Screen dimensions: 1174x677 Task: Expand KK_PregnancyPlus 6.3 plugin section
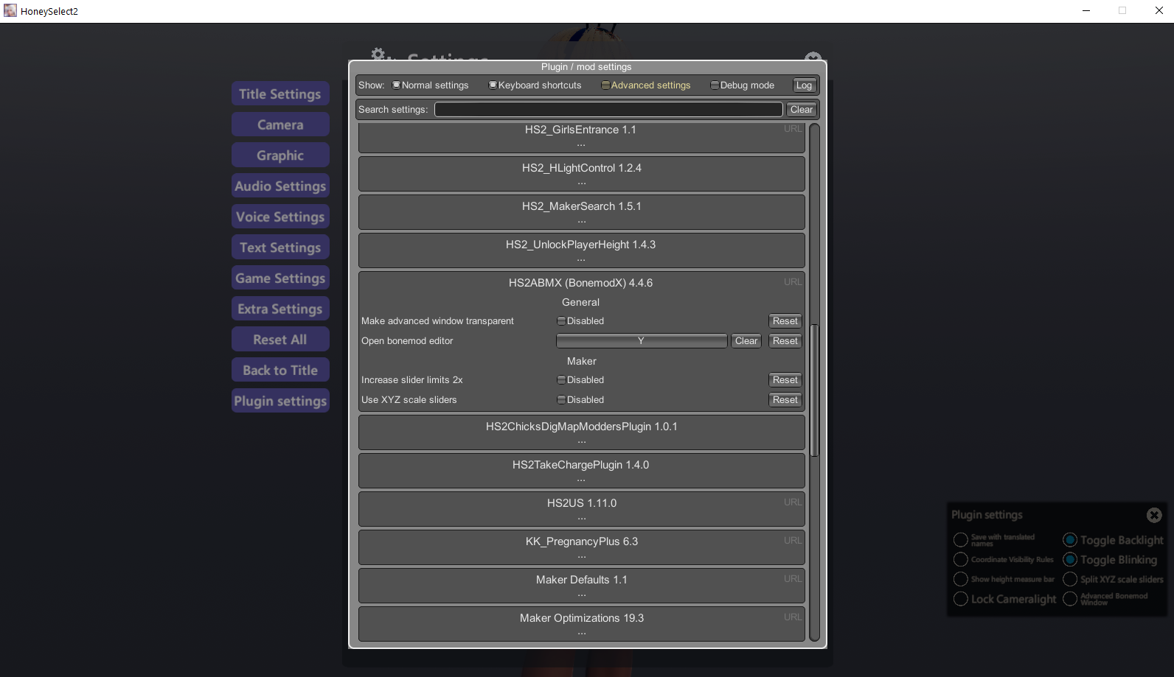(x=581, y=547)
